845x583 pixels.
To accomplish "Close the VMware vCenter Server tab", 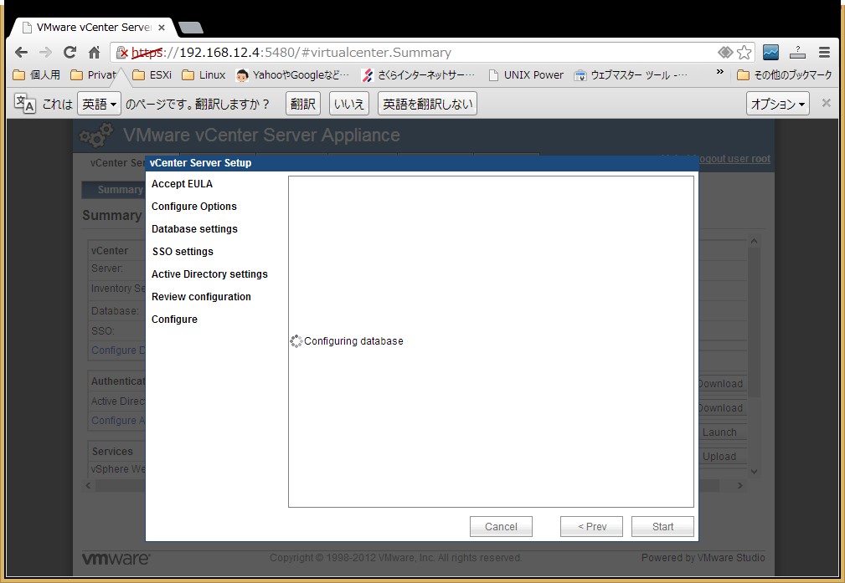I will [x=161, y=28].
